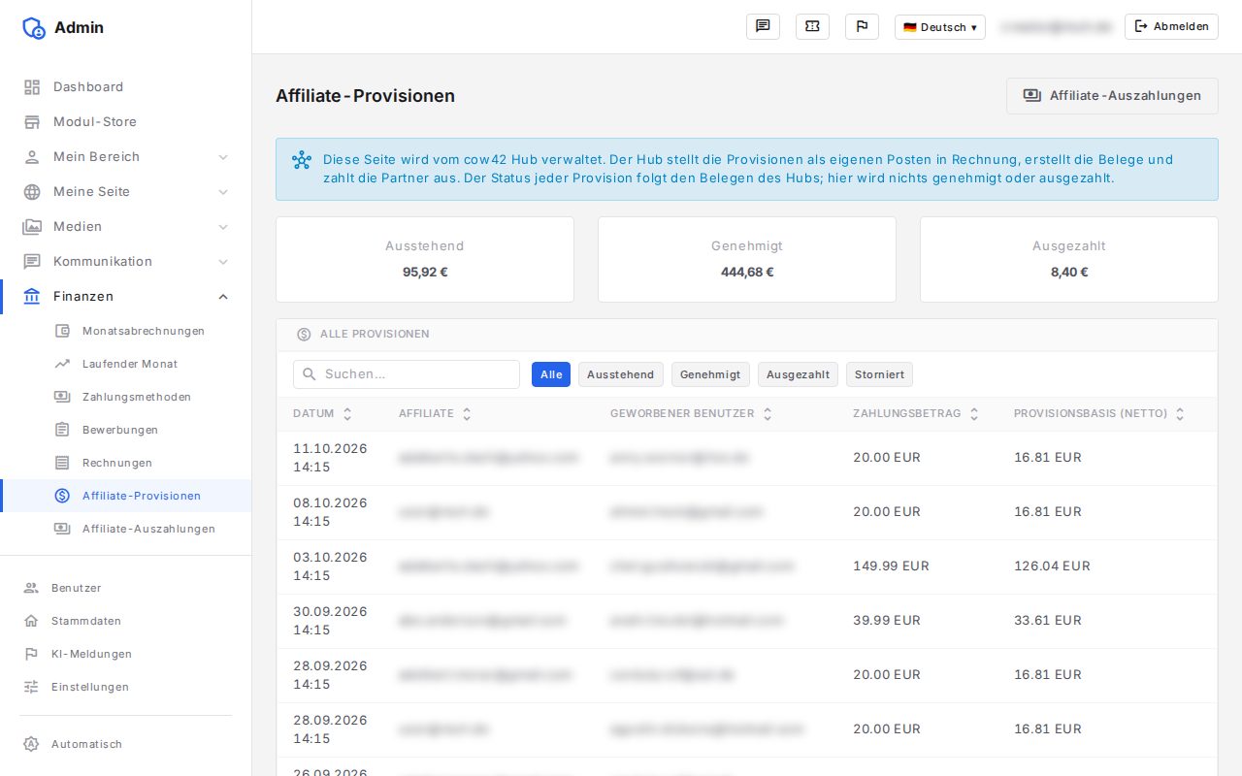
Task: Sort table by Provisionsbasis (Netto) column
Action: tap(1099, 413)
